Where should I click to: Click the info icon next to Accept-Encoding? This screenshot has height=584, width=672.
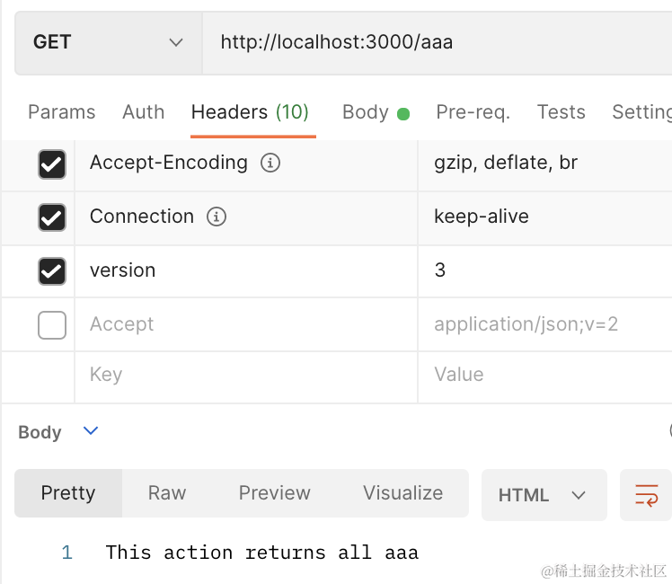[270, 164]
